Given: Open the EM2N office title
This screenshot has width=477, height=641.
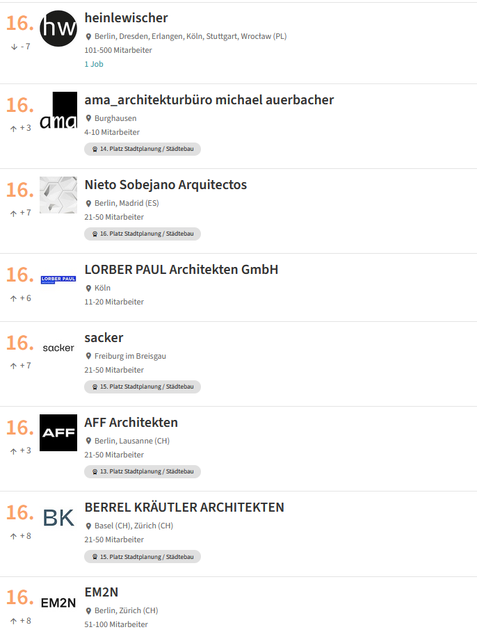Looking at the screenshot, I should coord(102,592).
